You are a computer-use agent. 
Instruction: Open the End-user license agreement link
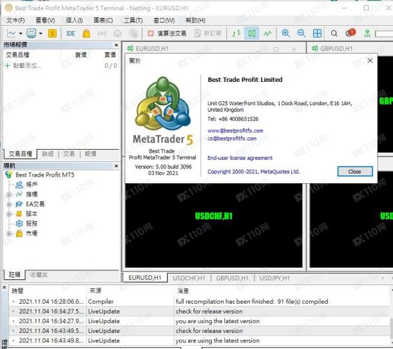tap(240, 158)
